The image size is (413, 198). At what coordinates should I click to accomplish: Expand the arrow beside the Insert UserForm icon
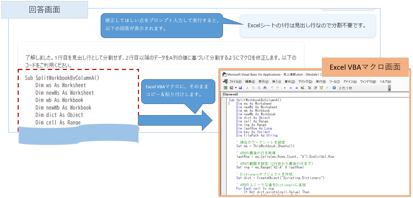pos(235,88)
